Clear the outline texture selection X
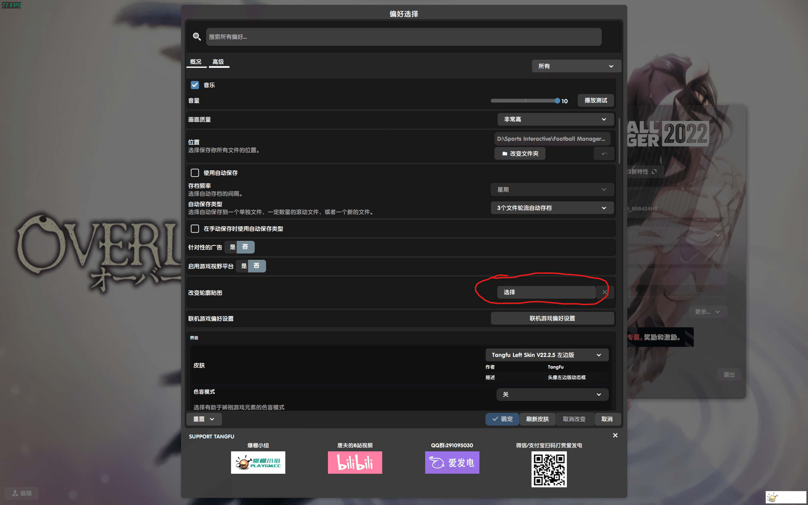The image size is (808, 505). 604,292
